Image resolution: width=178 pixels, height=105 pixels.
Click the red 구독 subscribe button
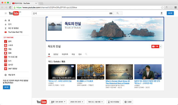pyautogui.click(x=155, y=46)
